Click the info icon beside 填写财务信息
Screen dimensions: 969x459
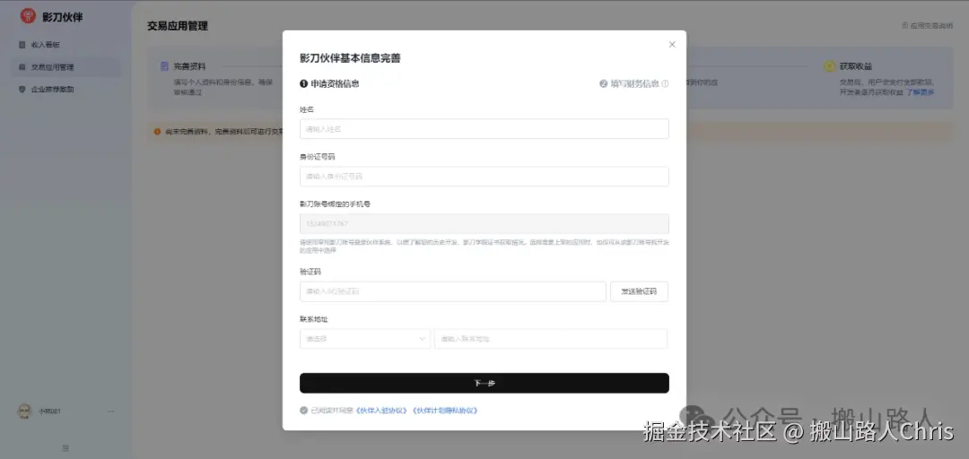pyautogui.click(x=665, y=84)
